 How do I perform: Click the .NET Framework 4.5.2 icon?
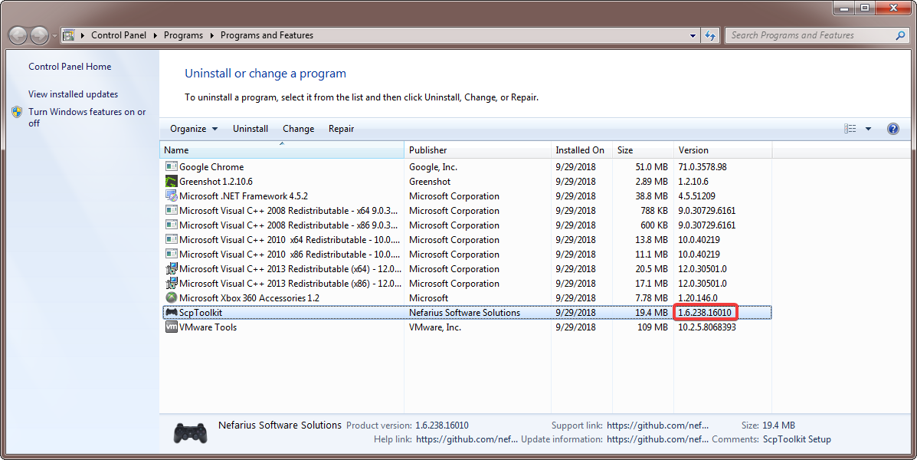coord(172,196)
